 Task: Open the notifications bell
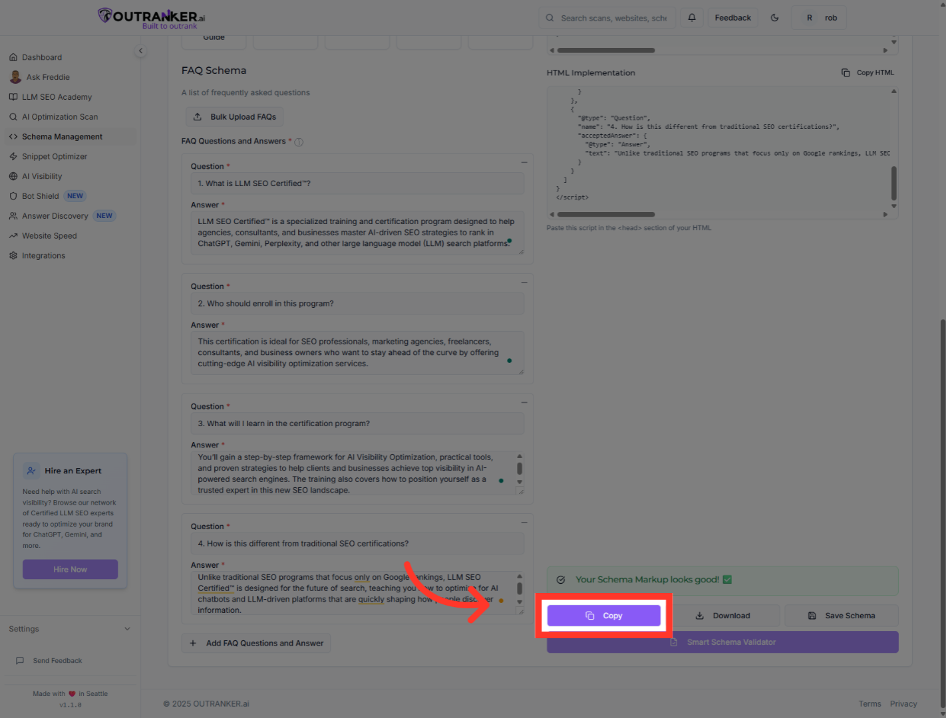(x=692, y=18)
